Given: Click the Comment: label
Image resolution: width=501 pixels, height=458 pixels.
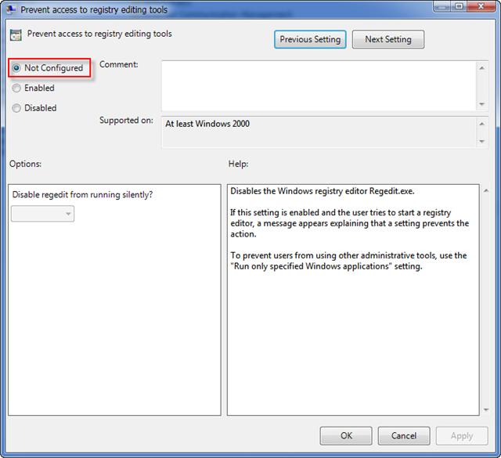Looking at the screenshot, I should 119,64.
